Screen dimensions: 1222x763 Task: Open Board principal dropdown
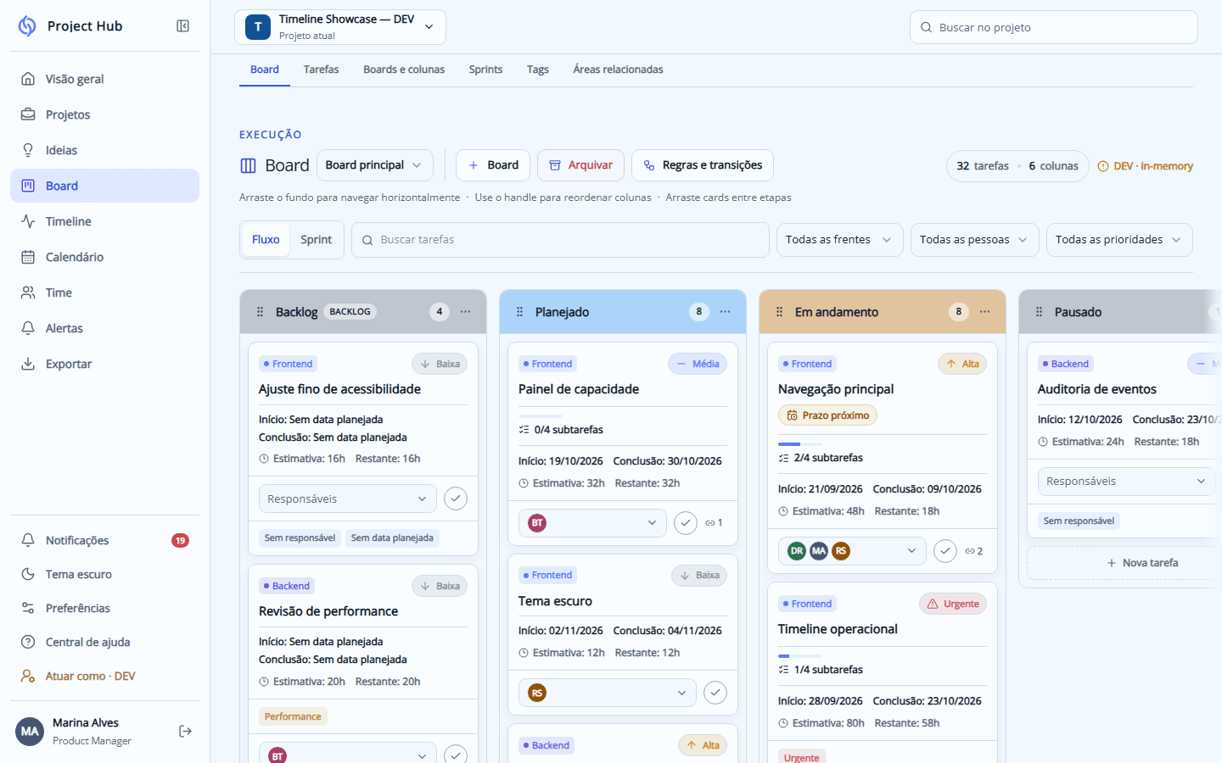click(374, 165)
